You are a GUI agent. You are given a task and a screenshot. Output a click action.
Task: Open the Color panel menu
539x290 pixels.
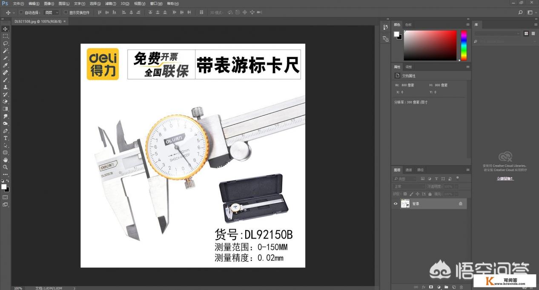(x=468, y=25)
